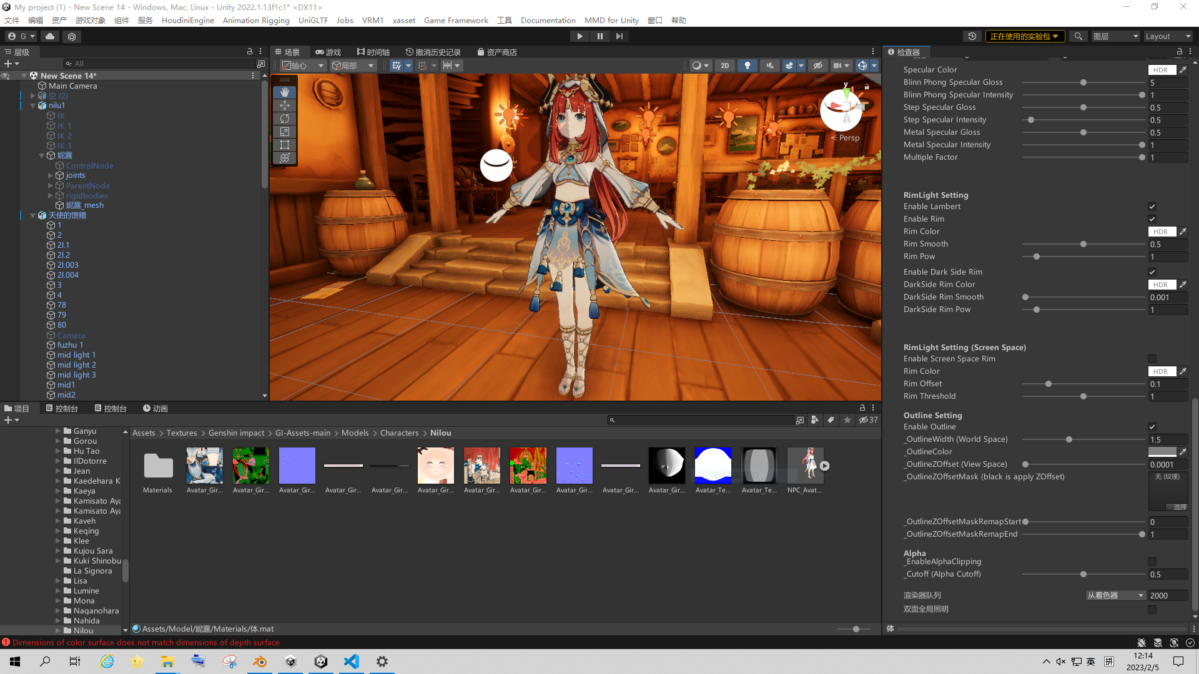
Task: Open the Materials folder thumbnail
Action: tap(158, 466)
